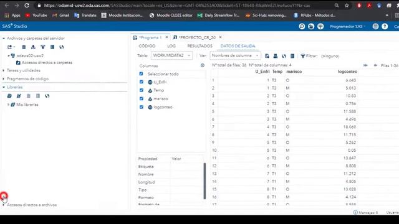Click the browser zoom magnifier icon

coord(337,6)
